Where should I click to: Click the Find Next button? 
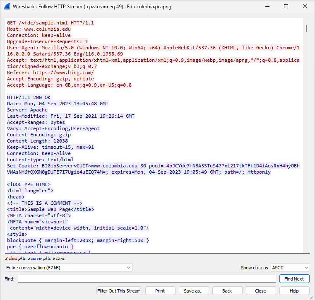[x=294, y=279]
